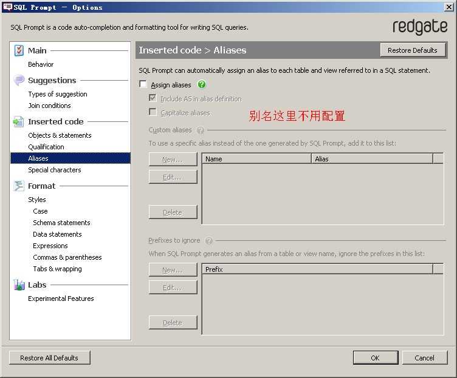The height and width of the screenshot is (378, 457).
Task: Click the Inserted code heading
Action: (56, 121)
